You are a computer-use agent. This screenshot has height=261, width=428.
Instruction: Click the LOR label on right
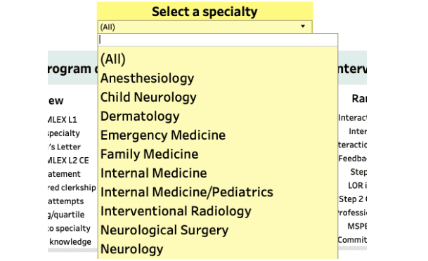pyautogui.click(x=357, y=185)
